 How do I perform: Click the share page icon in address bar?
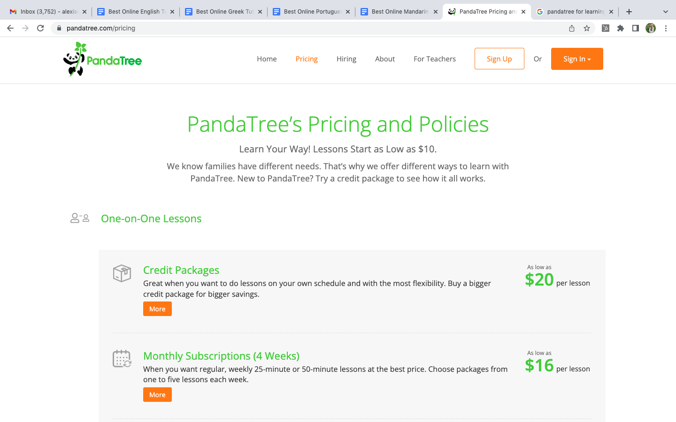click(x=572, y=28)
